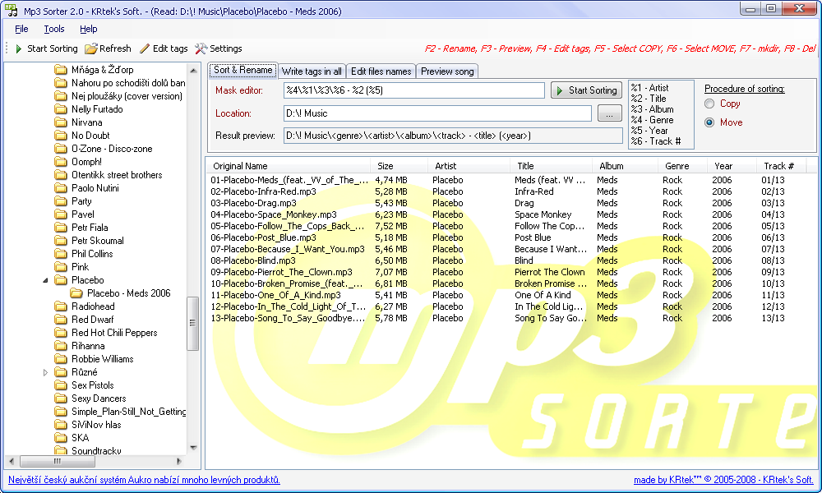Click the Radiohead folder icon
822x493 pixels.
(x=61, y=306)
